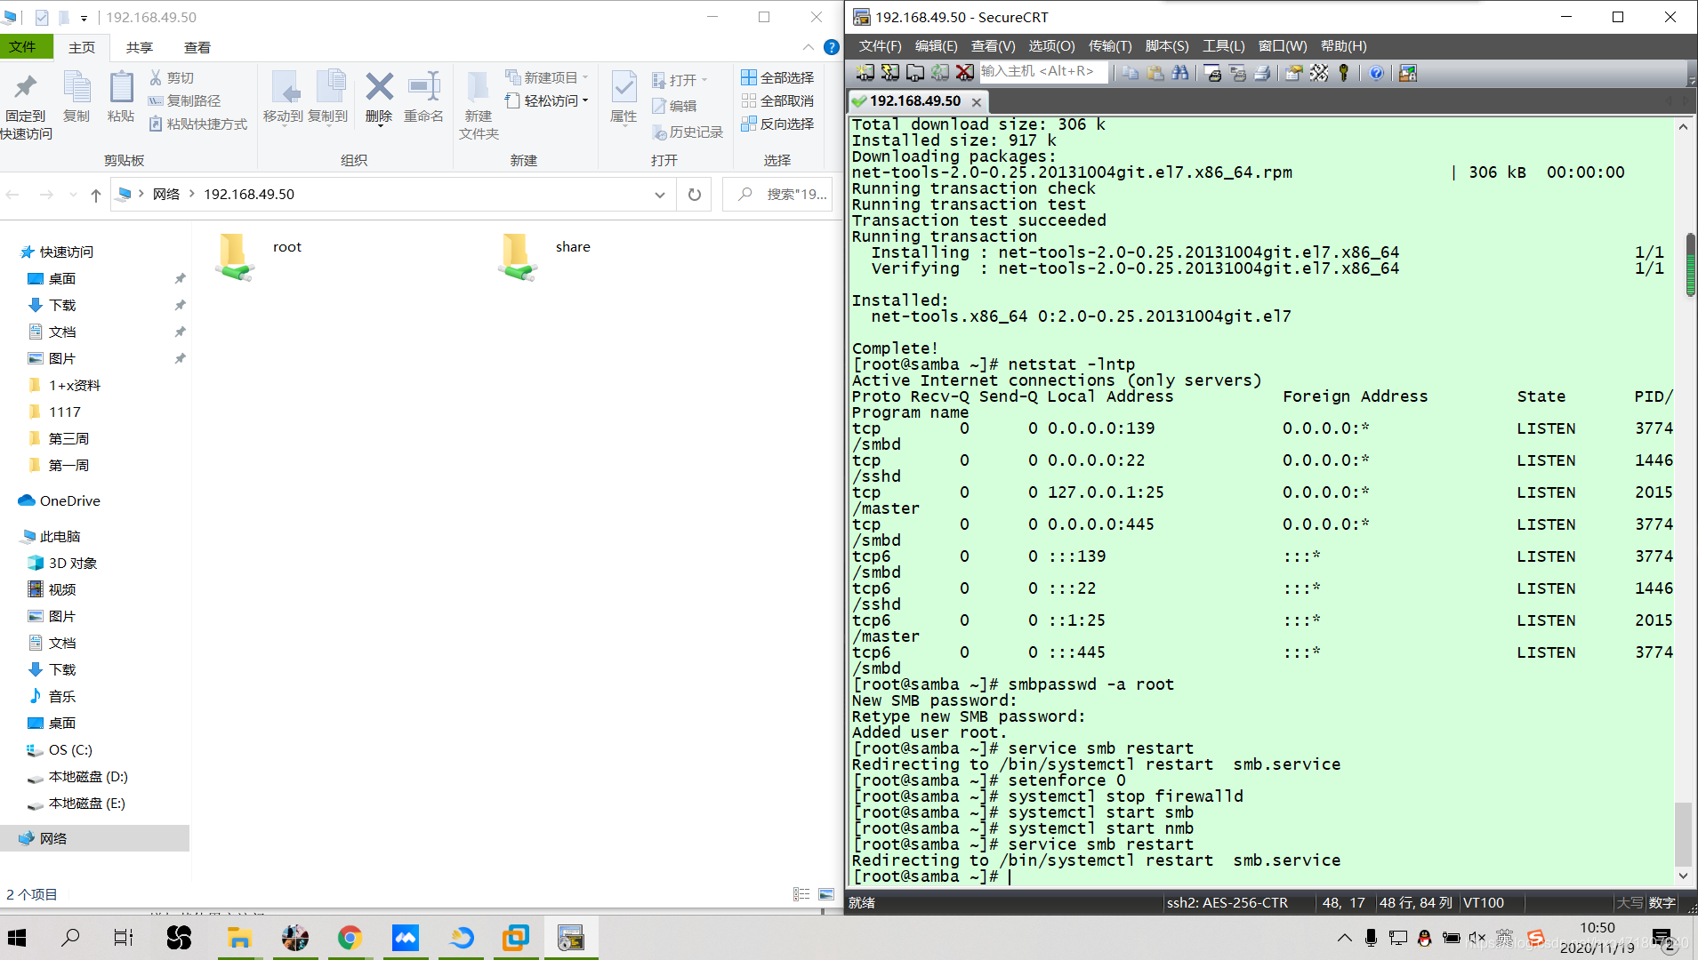Click History button in ribbon
This screenshot has width=1698, height=960.
(x=688, y=132)
